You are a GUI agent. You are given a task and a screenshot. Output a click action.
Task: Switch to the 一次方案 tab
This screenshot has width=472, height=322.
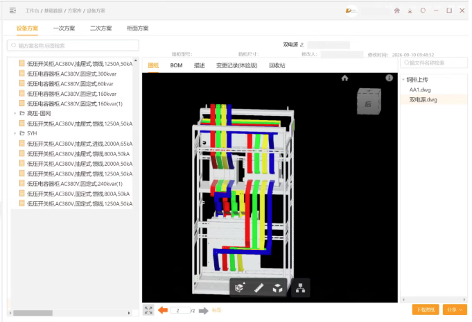pos(64,28)
